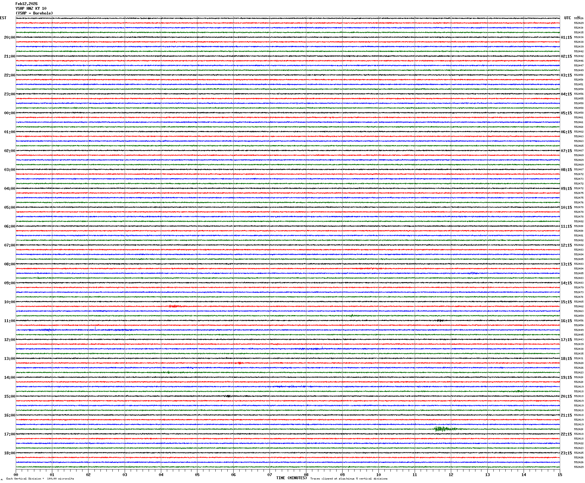Click the 08 minute tick label on axis
This screenshot has height=483, width=585.
(x=306, y=475)
